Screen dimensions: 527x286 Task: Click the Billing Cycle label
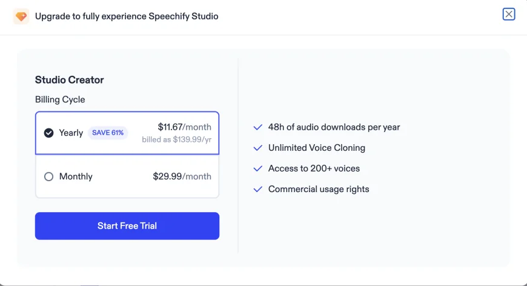[x=60, y=99]
